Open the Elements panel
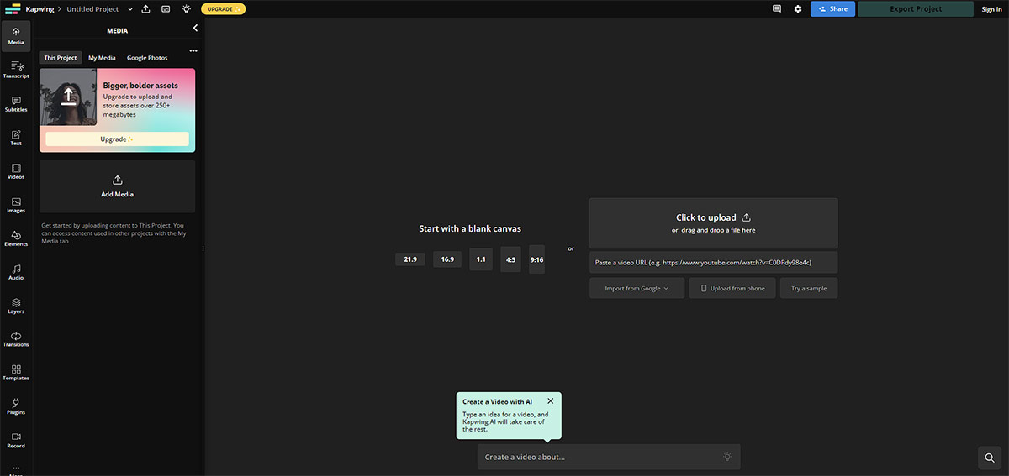The height and width of the screenshot is (476, 1009). point(16,238)
